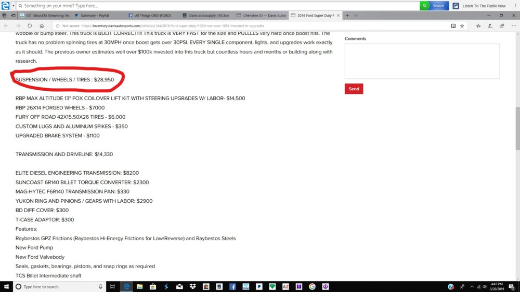Viewport: 520px width, 292px height.
Task: Go to the browser home page
Action: click(x=42, y=26)
